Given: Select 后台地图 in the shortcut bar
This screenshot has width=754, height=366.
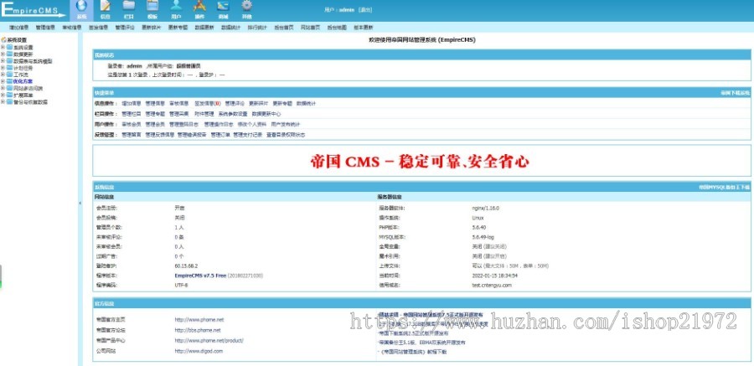Looking at the screenshot, I should (x=337, y=28).
